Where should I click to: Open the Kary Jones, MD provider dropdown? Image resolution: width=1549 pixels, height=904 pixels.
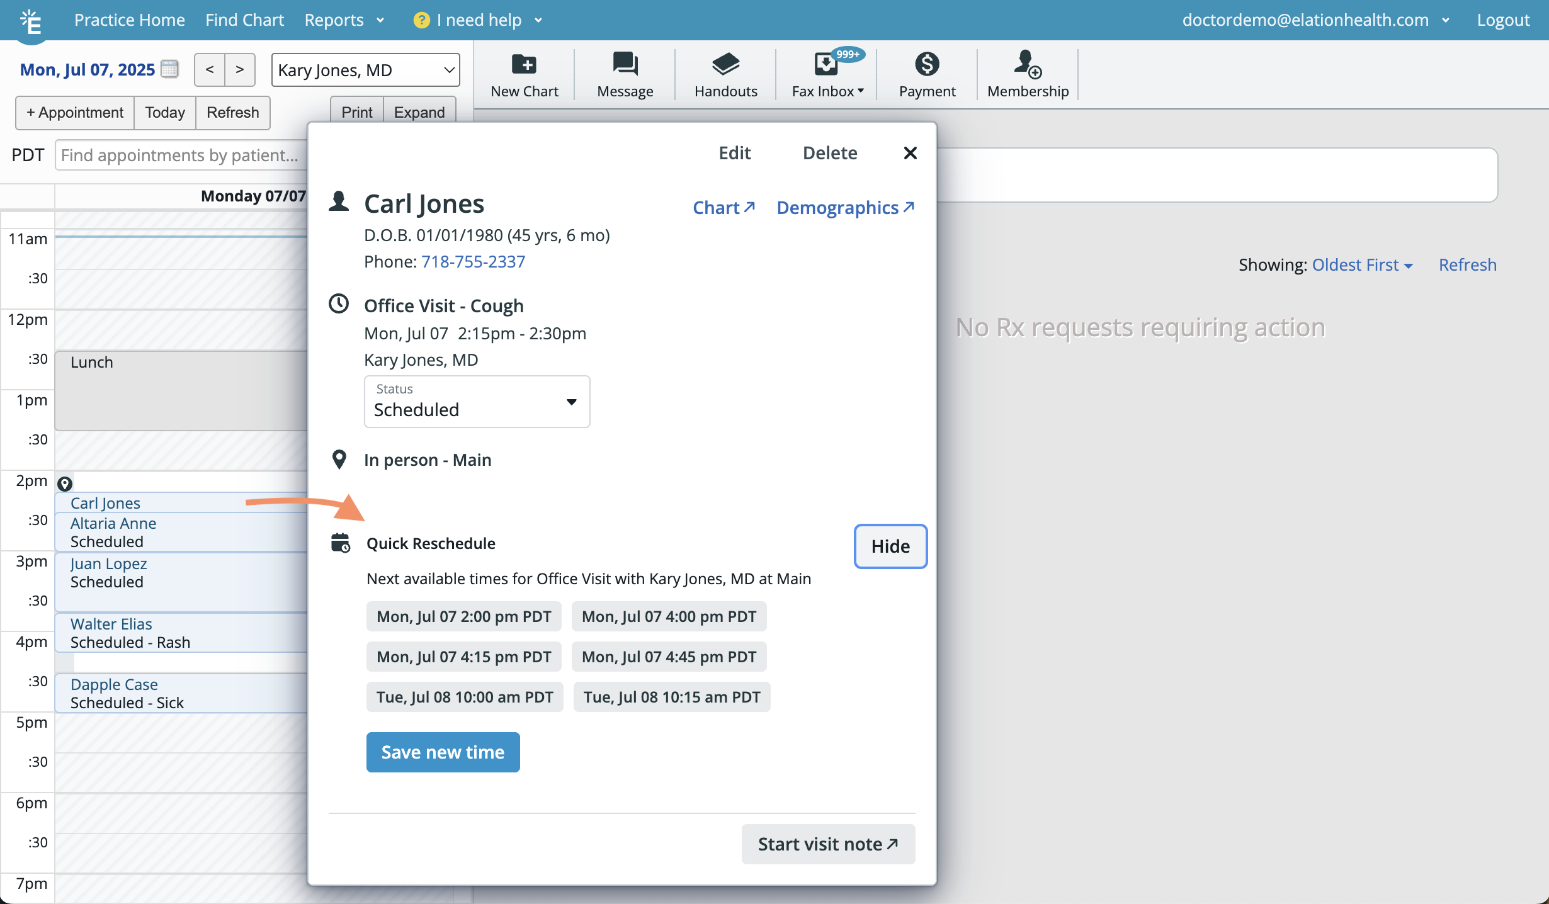(x=365, y=70)
